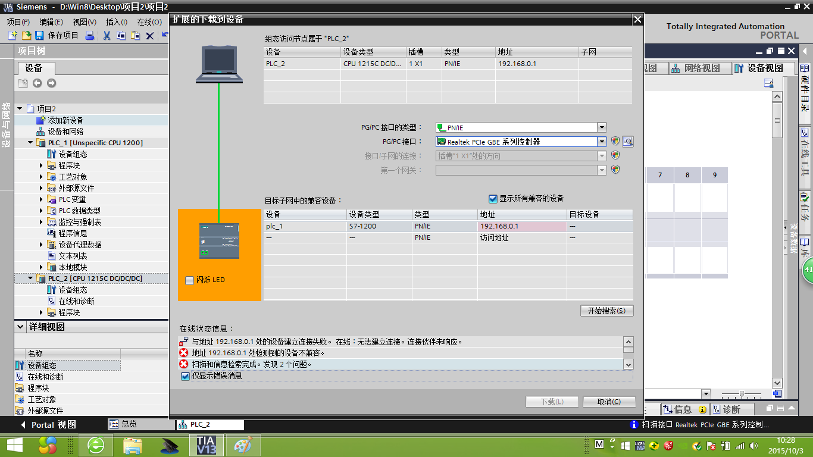The image size is (813, 457).
Task: Click the forward arrow in project tree toolbar
Action: click(x=52, y=83)
